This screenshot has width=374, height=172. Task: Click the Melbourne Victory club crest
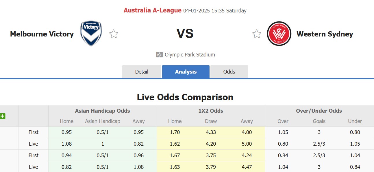tap(91, 33)
